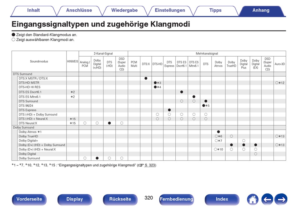Switch to the Wiedergabe tab
Image resolution: width=297 pixels, height=208 pixels.
point(124,10)
